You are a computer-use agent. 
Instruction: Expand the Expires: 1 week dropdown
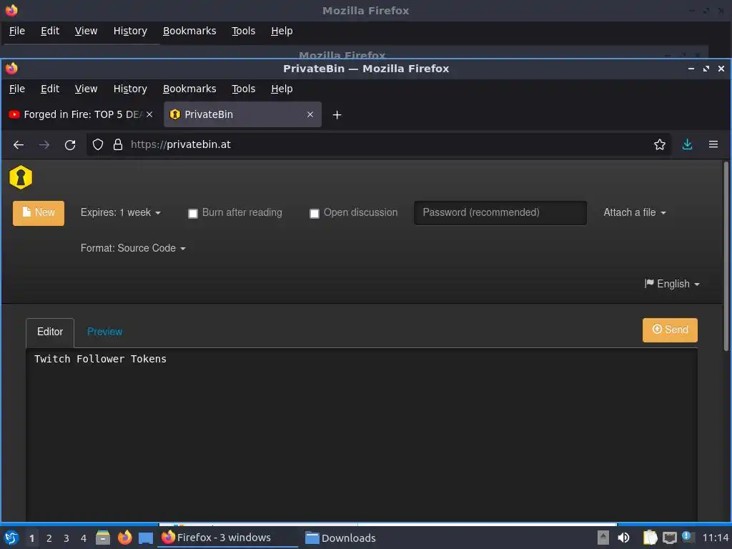[120, 212]
